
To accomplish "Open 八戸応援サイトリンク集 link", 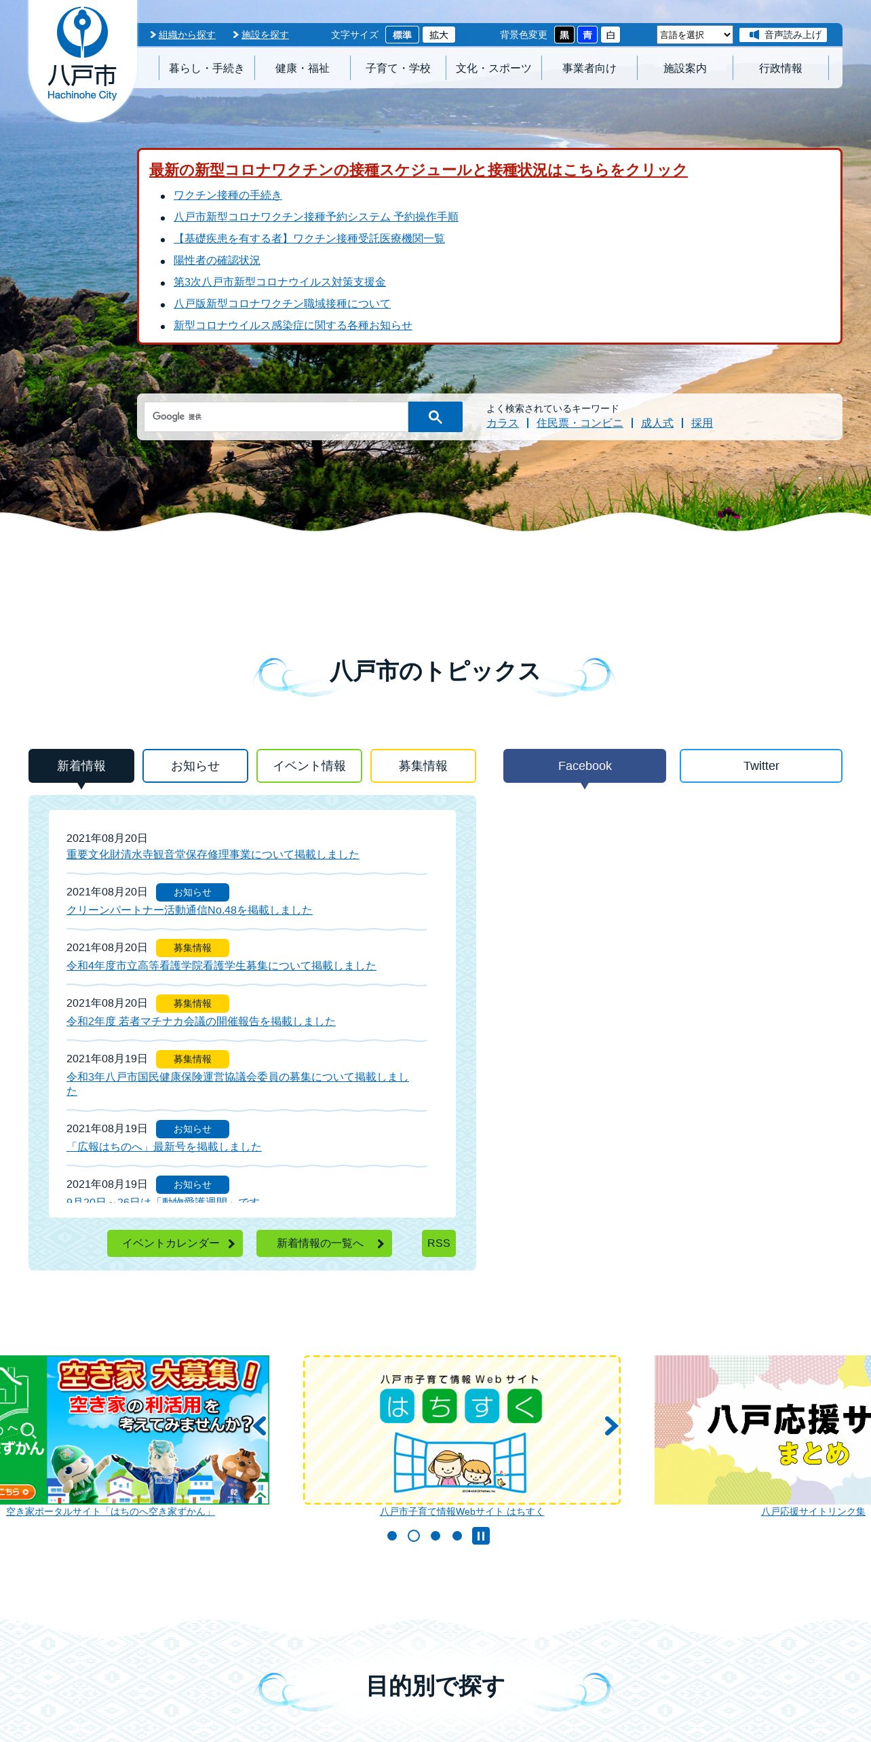I will point(813,1511).
